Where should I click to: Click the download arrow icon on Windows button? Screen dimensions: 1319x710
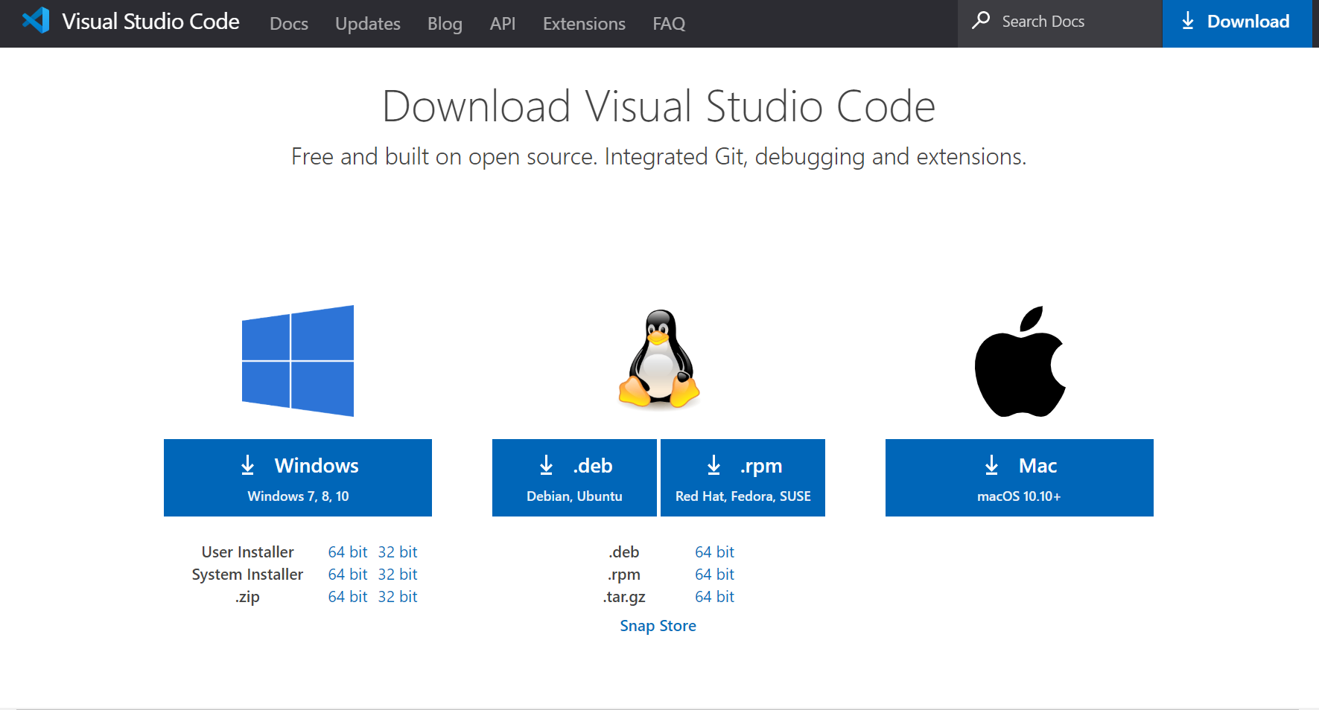(x=248, y=465)
